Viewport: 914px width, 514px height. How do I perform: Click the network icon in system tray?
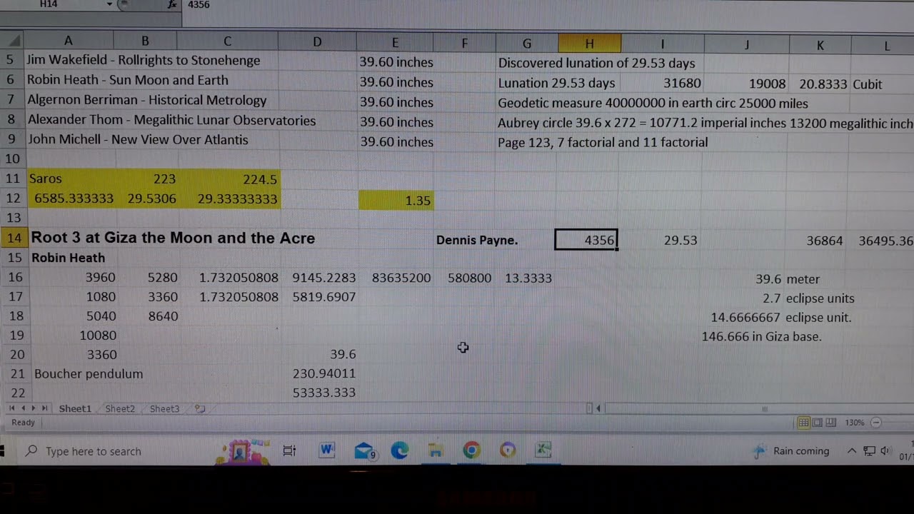tap(869, 451)
